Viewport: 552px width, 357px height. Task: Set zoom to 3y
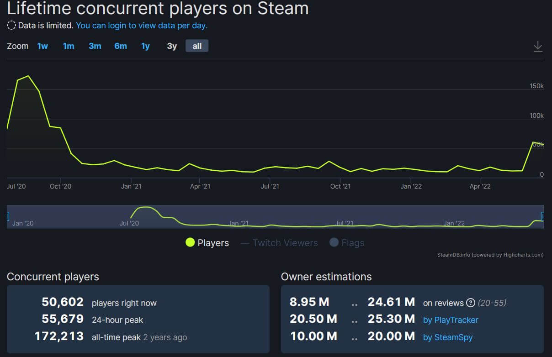[x=172, y=46]
